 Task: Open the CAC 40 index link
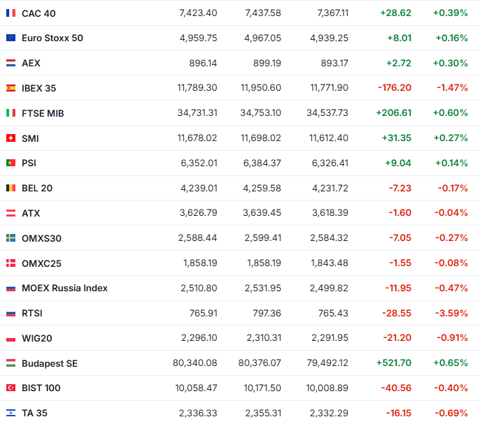(x=37, y=13)
